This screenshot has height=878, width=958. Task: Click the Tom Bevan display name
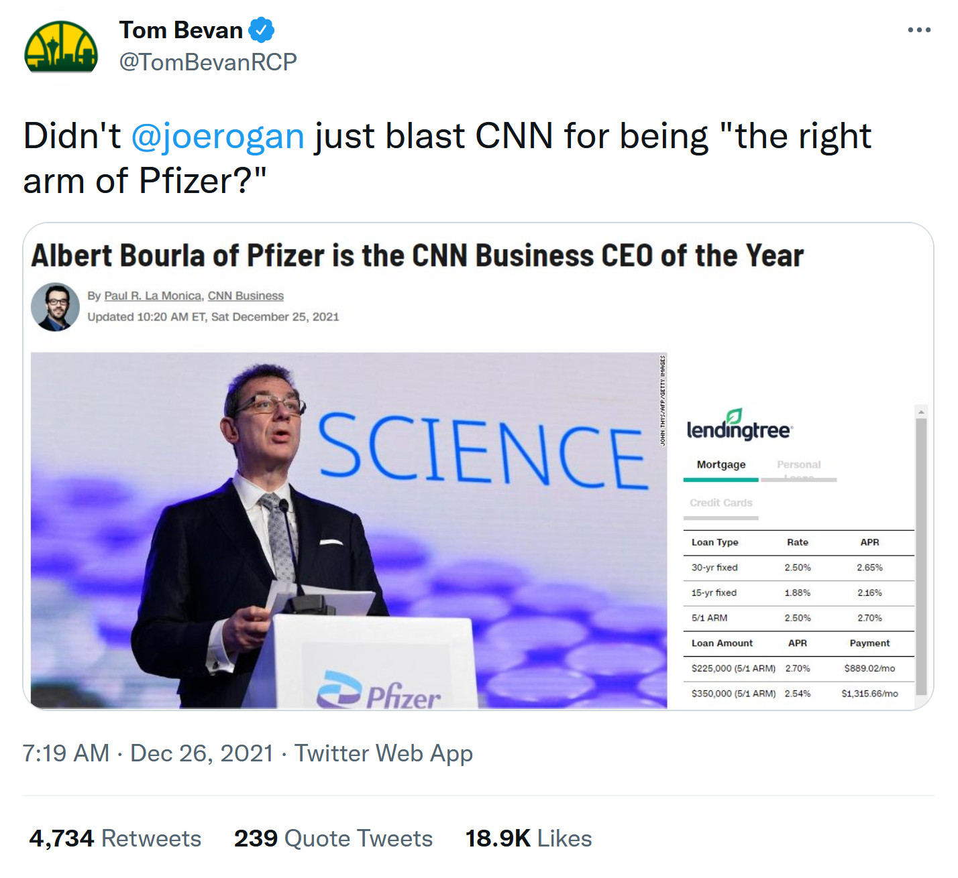(x=181, y=30)
